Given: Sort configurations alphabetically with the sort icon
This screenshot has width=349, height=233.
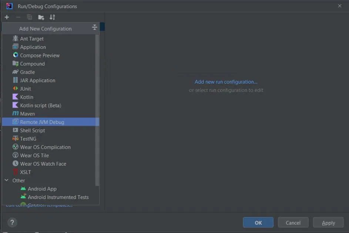Looking at the screenshot, I should pos(52,17).
